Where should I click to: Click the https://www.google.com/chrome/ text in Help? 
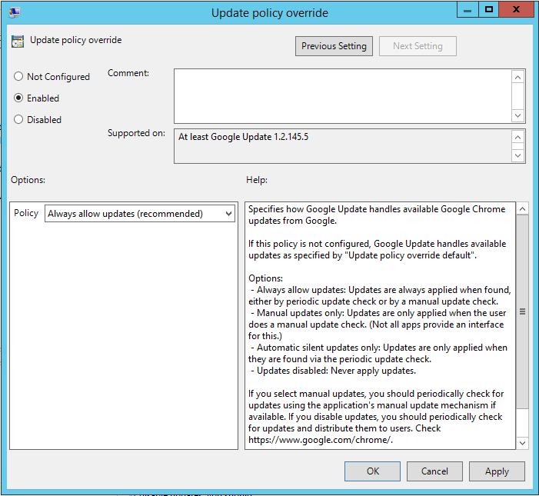click(x=321, y=440)
